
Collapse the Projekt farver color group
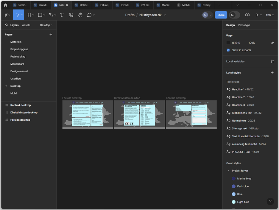(x=228, y=171)
